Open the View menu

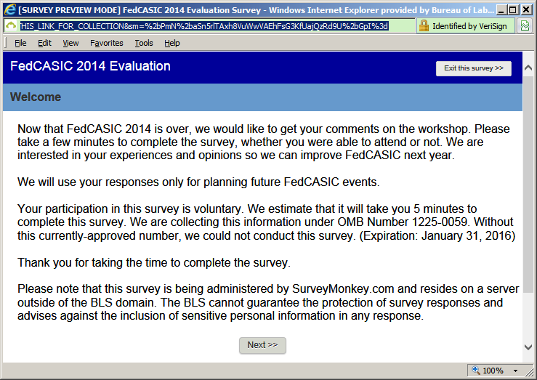[70, 43]
